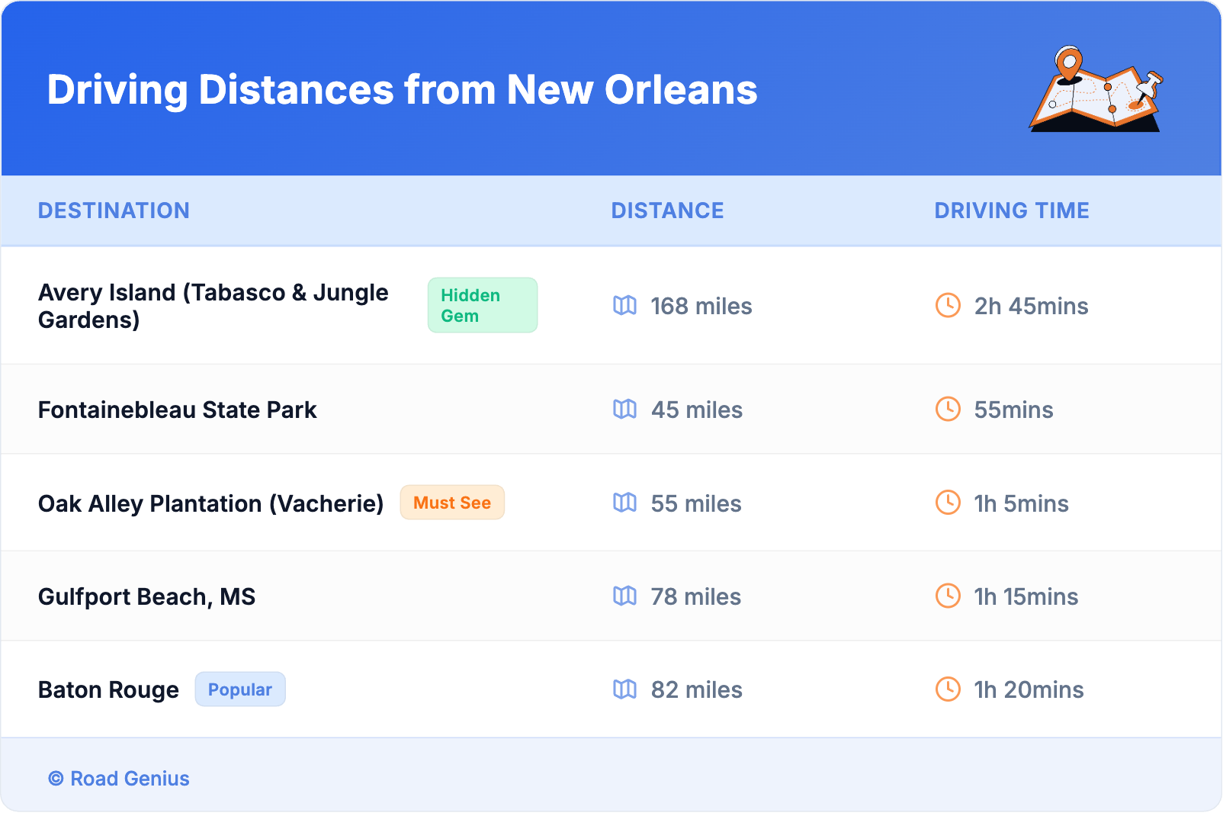Open the Road Genius copyright link
This screenshot has height=813, width=1223.
click(x=119, y=779)
